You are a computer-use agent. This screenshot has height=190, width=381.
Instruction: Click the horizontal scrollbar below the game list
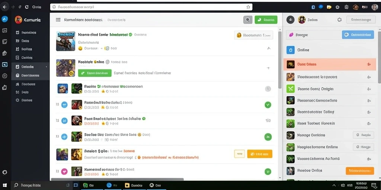117,179
